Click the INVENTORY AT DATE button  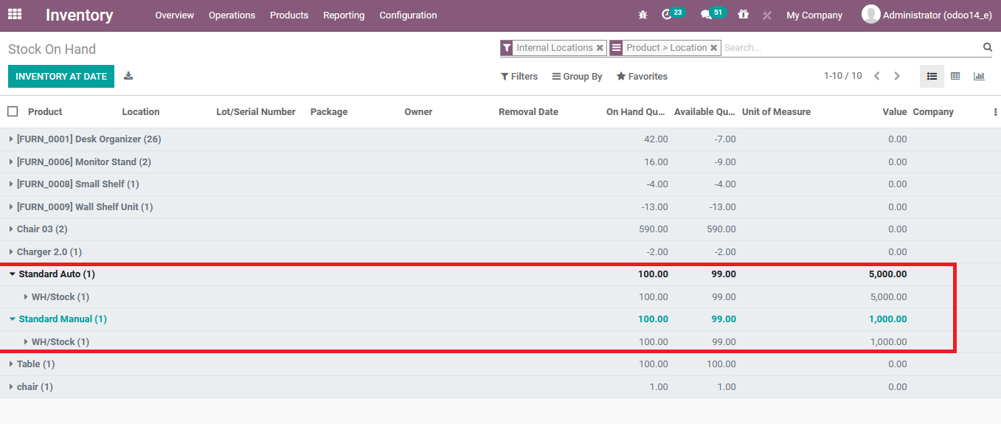pos(61,77)
